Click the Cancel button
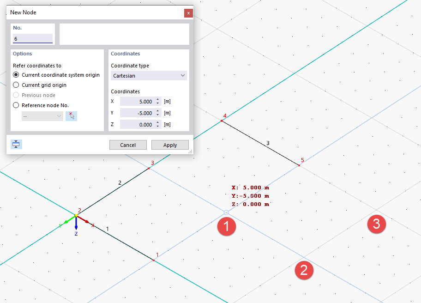 [128, 145]
